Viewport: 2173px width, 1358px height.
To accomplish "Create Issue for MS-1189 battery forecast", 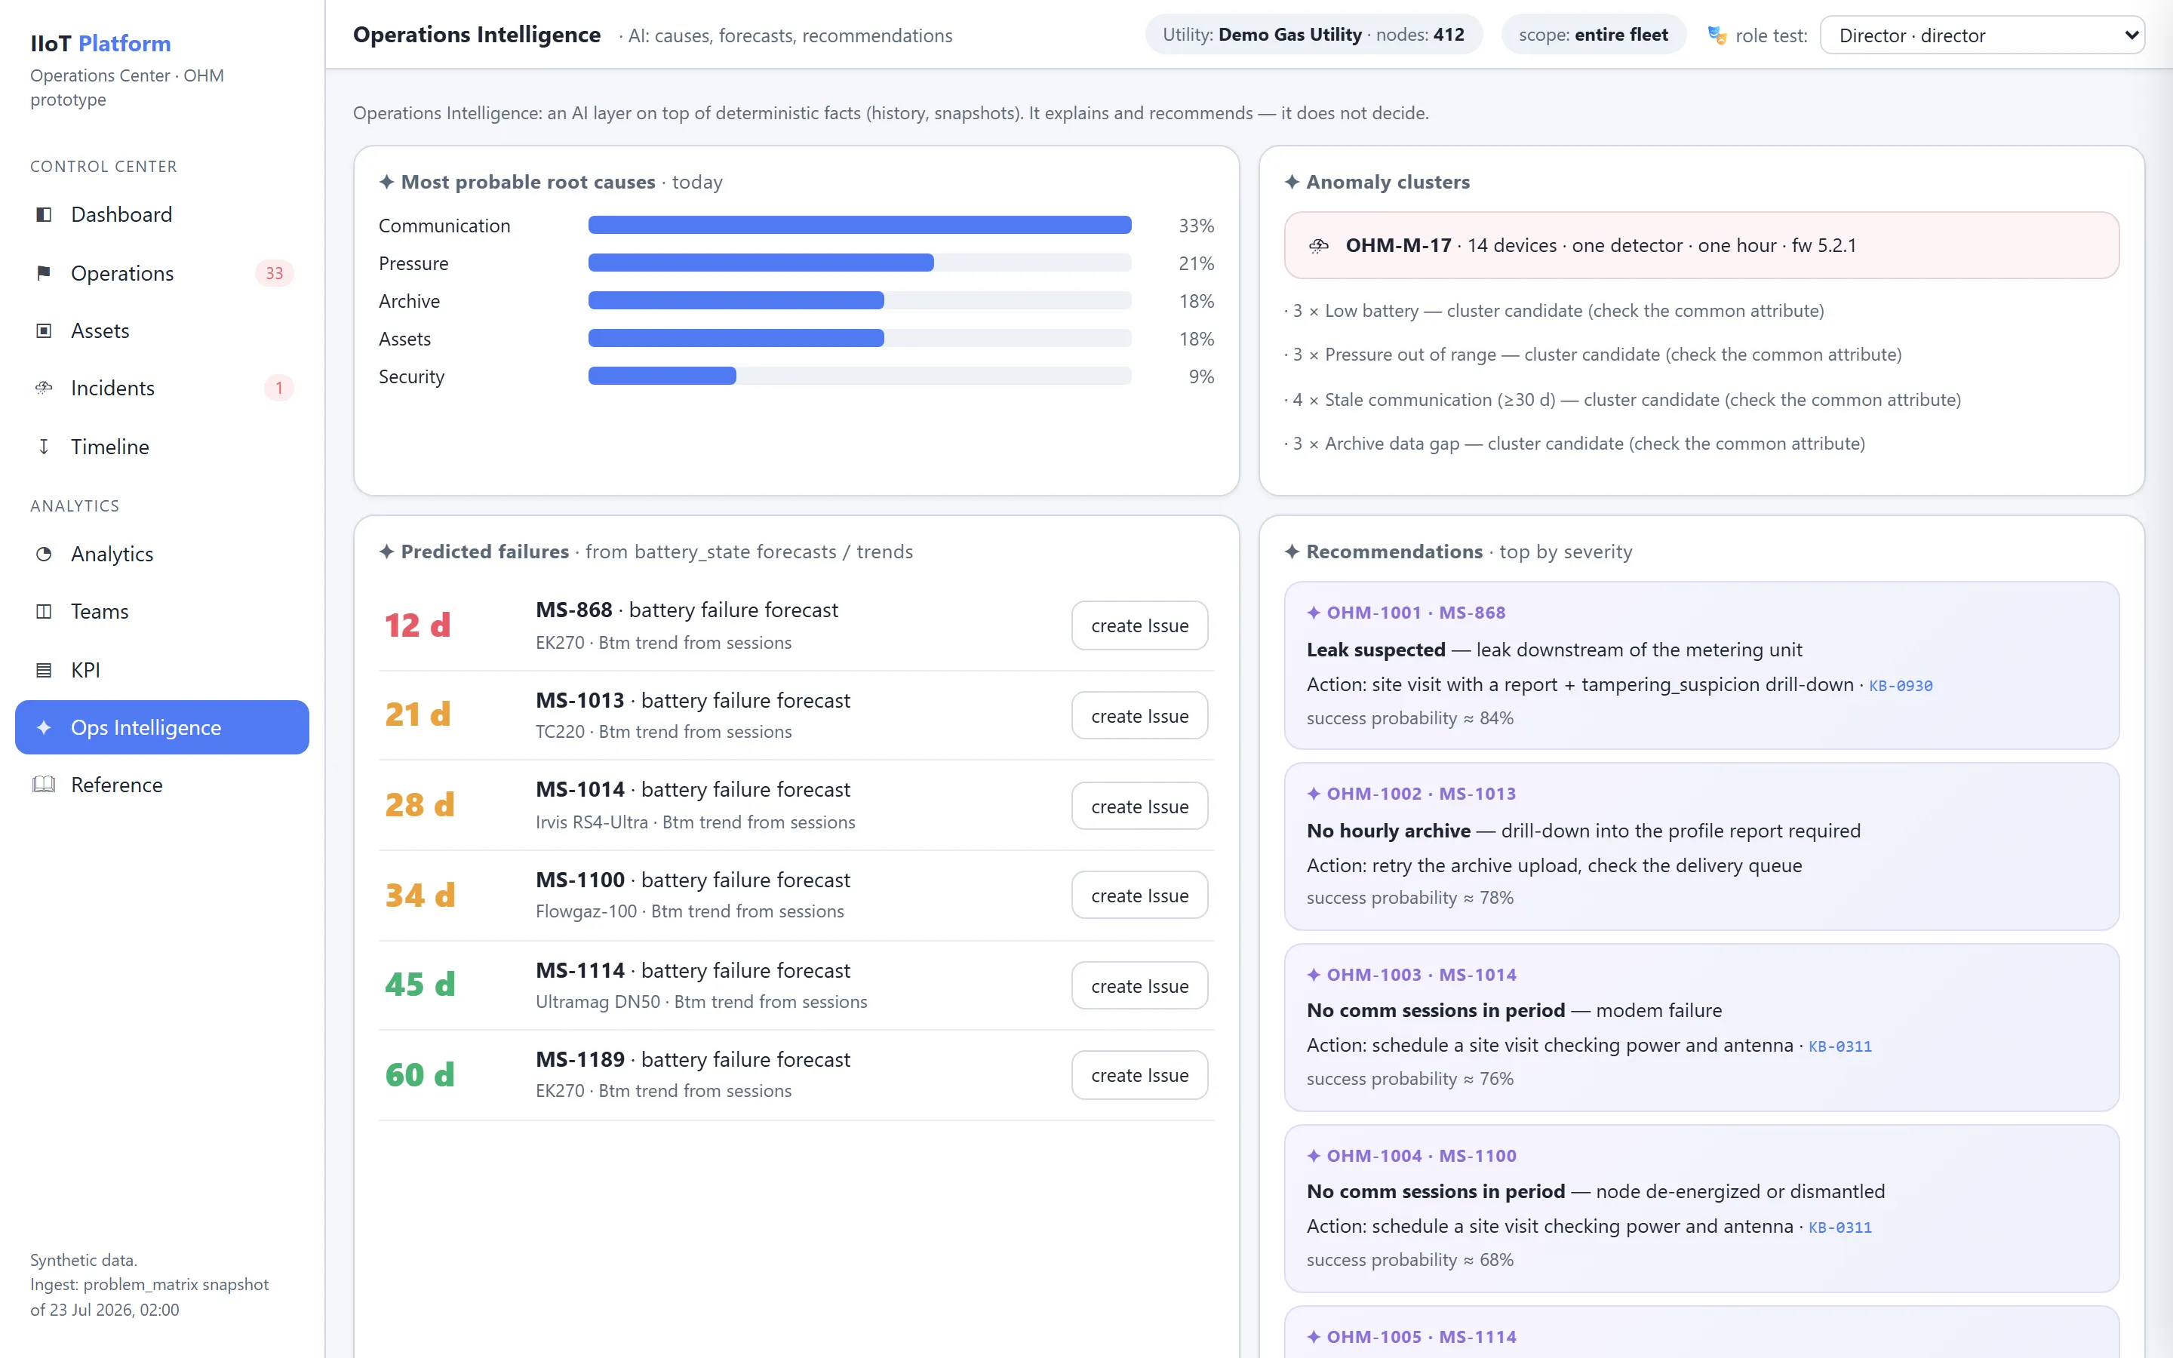I will 1139,1075.
